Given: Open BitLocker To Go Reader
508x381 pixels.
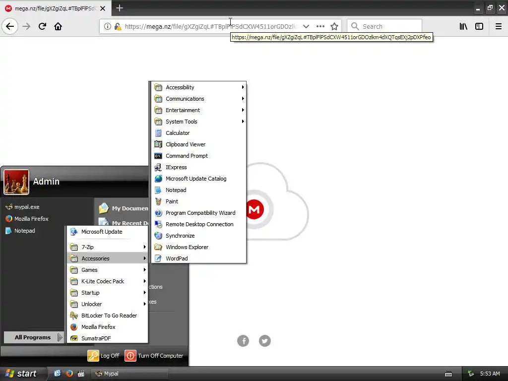Looking at the screenshot, I should [107, 315].
